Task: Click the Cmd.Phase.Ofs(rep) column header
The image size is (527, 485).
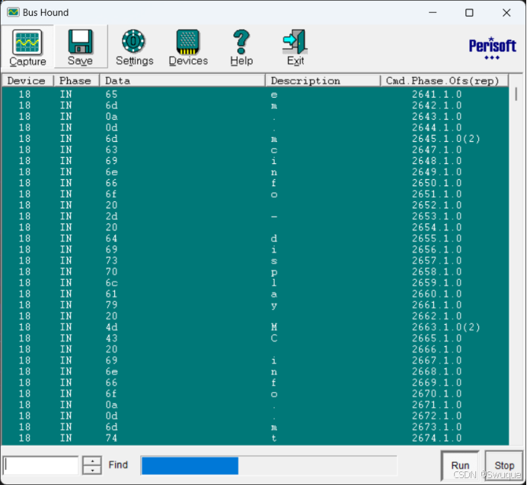Action: tap(444, 81)
